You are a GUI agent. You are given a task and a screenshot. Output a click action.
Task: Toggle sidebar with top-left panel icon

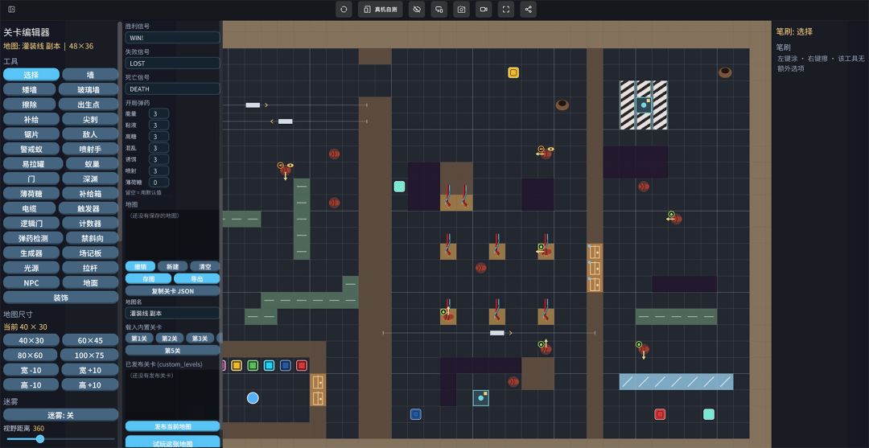click(x=11, y=10)
